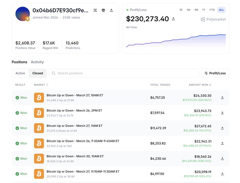Image resolution: width=240 pixels, height=183 pixels.
Task: Share the $230,273.40 profit figure
Action: (x=173, y=19)
